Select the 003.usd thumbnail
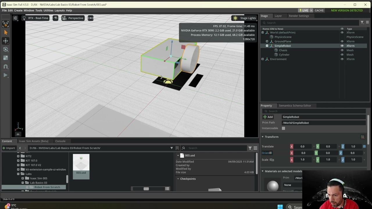Image resolution: width=372 pixels, height=209 pixels. click(81, 166)
